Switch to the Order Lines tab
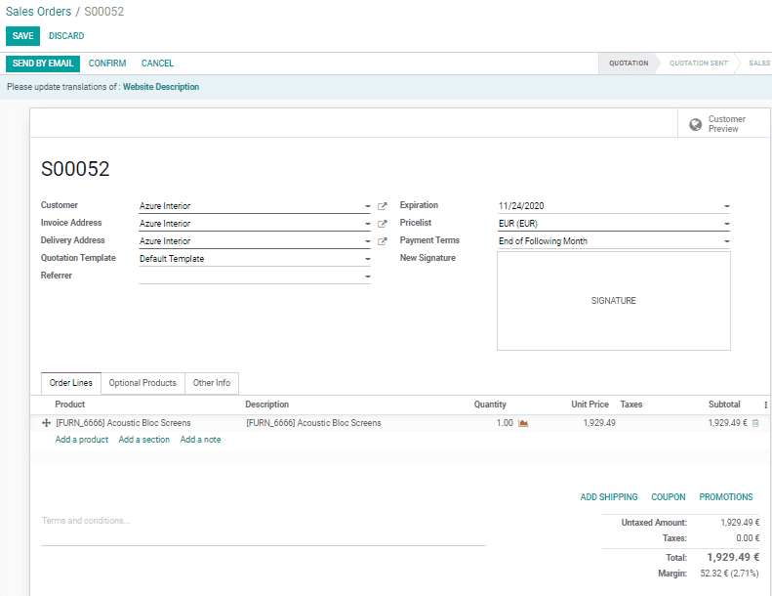The height and width of the screenshot is (596, 772). click(x=71, y=383)
